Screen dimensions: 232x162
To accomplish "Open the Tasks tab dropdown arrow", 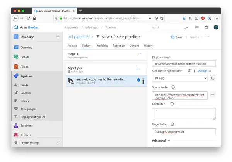I will click(x=91, y=46).
